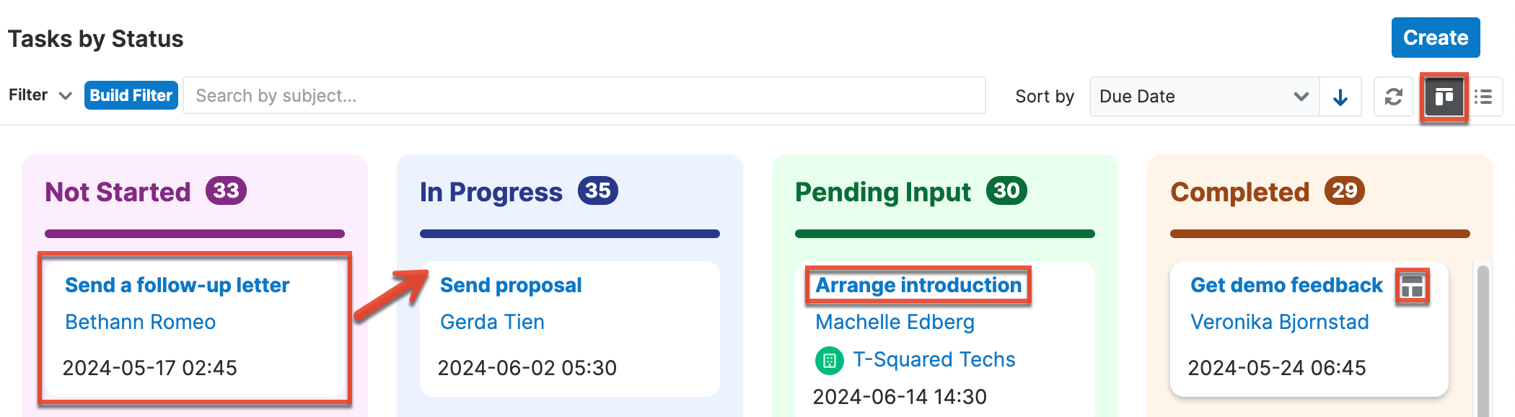Viewport: 1515px width, 417px height.
Task: Switch to the tile (kanban) view
Action: [x=1444, y=97]
